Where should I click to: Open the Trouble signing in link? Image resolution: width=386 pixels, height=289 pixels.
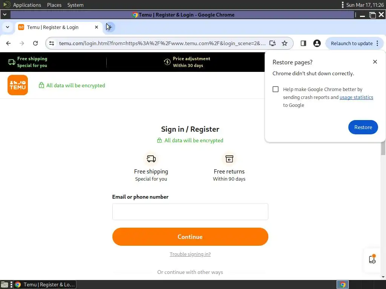[x=190, y=254]
